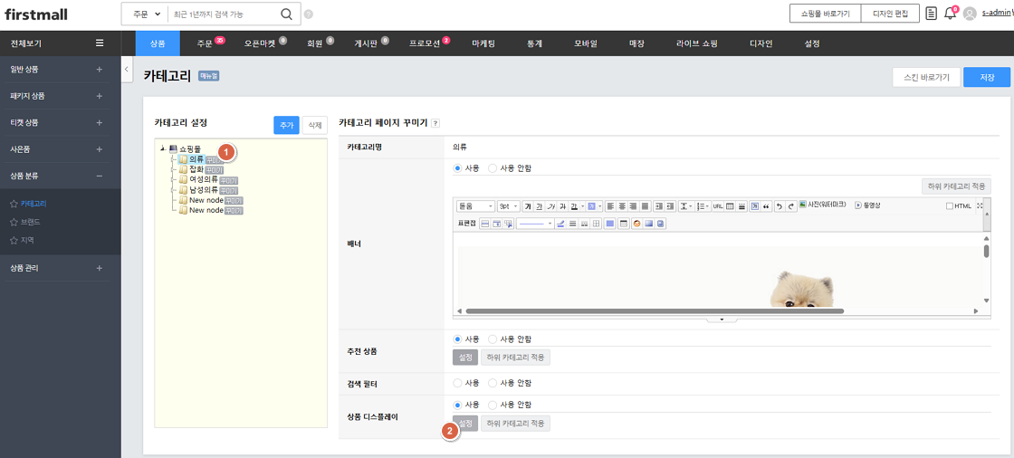
Task: Click the URL link icon in editor
Action: point(717,206)
